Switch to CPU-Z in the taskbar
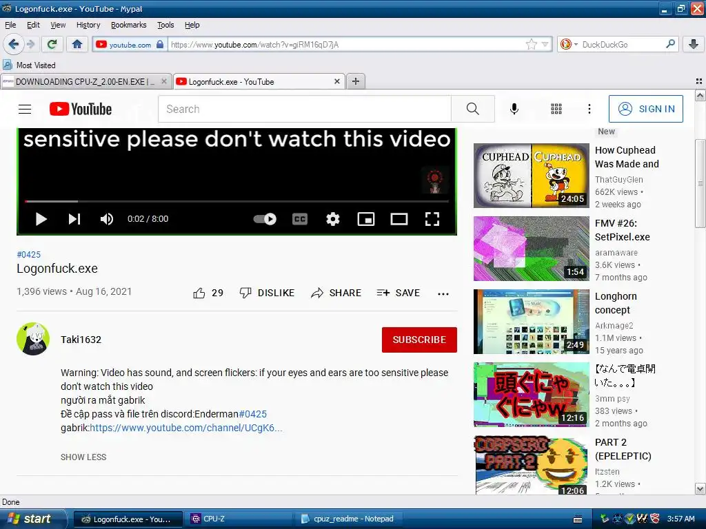The width and height of the screenshot is (706, 529). coord(238,519)
